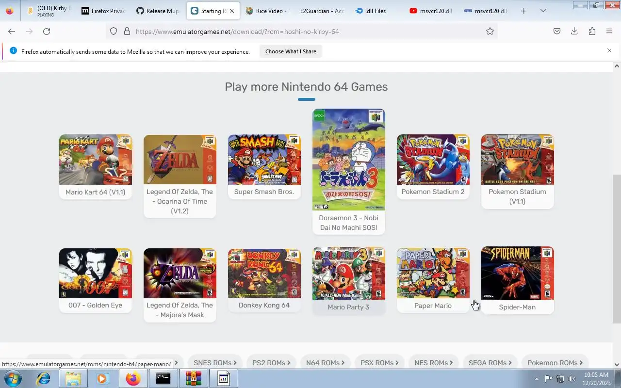
Task: Switch to the (OLD) Kirby tab
Action: coord(49,11)
